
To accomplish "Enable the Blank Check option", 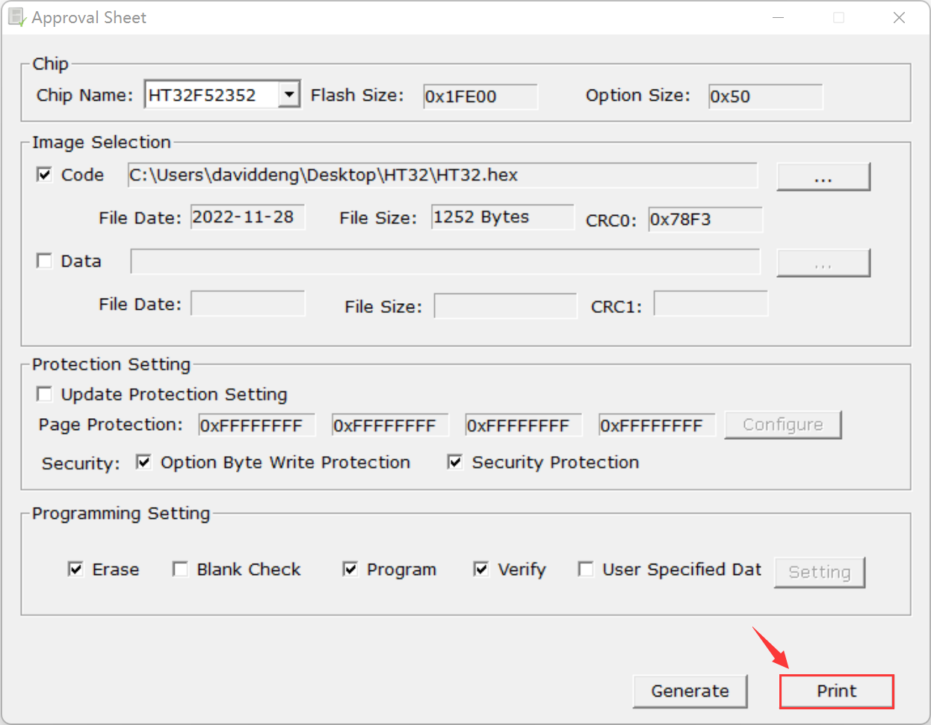I will (180, 570).
